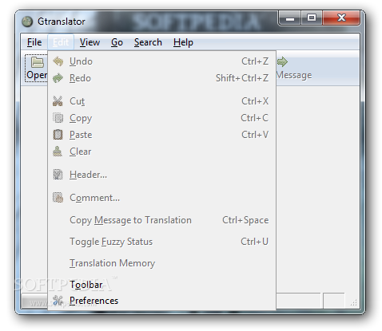Image resolution: width=382 pixels, height=331 pixels.
Task: Click the green Redo arrow icon
Action: click(58, 78)
